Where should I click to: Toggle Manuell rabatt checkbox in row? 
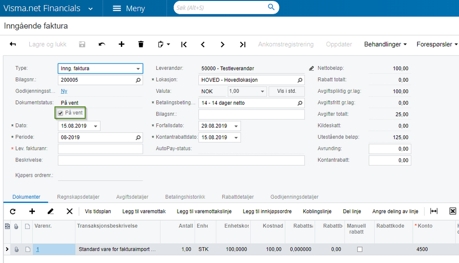tap(360, 249)
